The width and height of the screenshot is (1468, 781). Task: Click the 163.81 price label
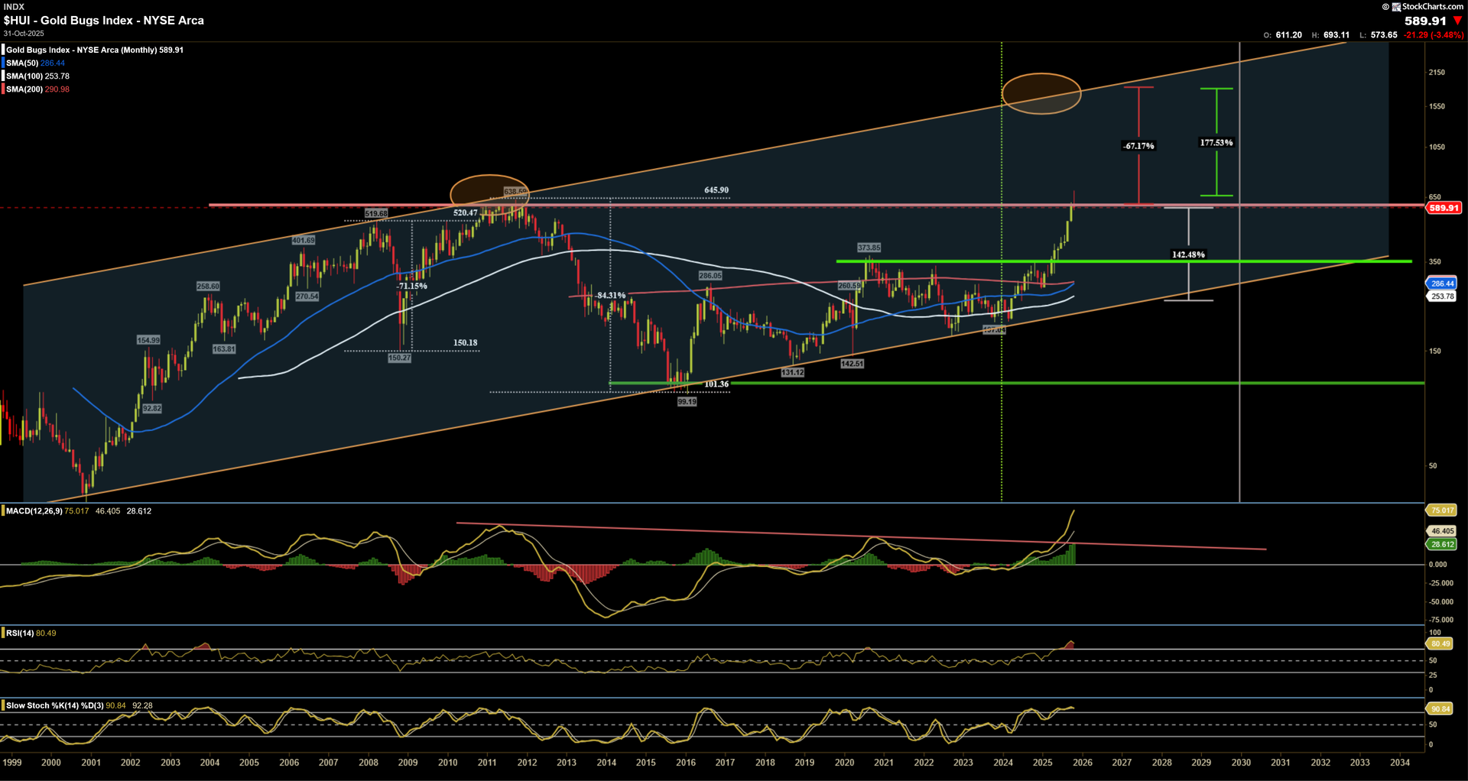tap(224, 349)
